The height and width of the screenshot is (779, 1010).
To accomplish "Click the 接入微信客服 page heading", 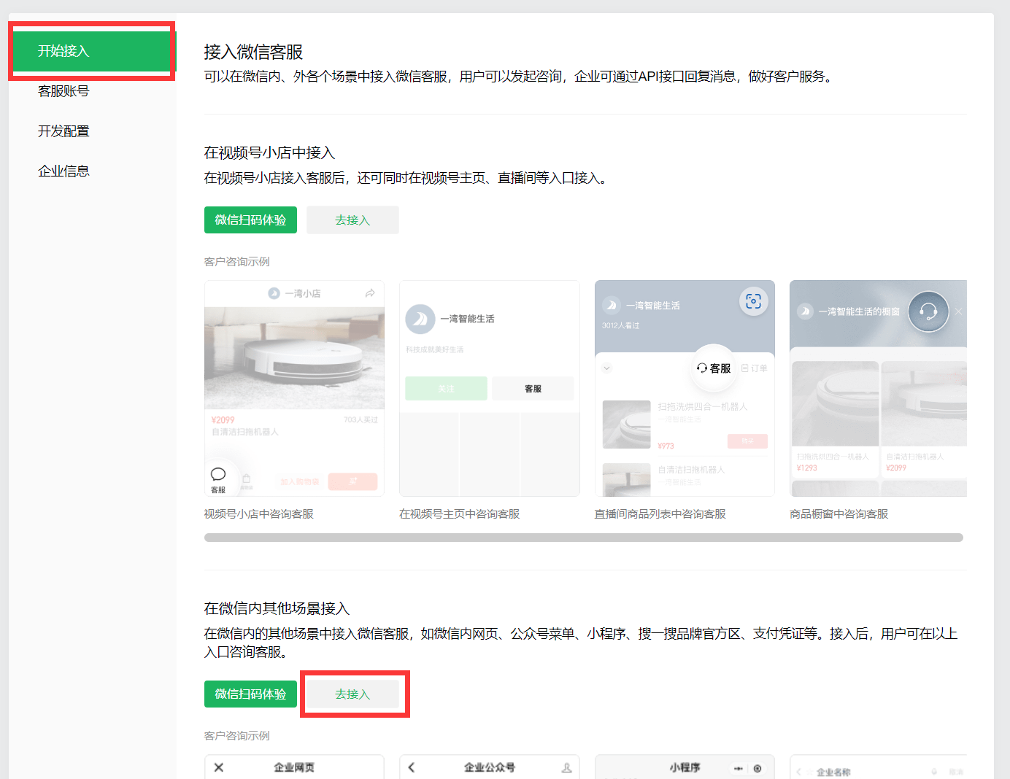I will click(x=253, y=53).
